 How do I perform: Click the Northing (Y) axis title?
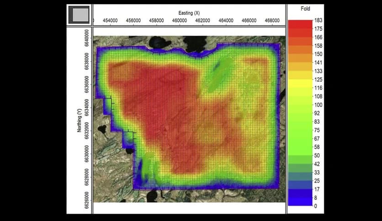(x=79, y=120)
